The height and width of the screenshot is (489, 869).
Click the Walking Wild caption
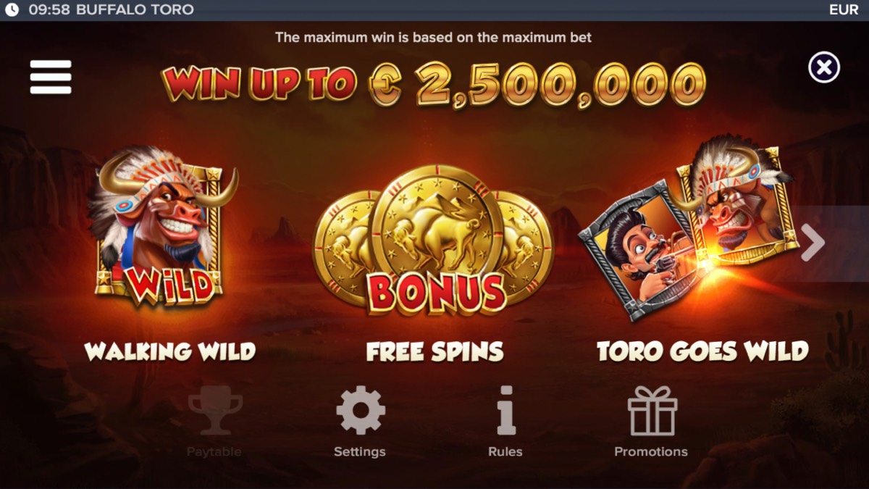(170, 351)
